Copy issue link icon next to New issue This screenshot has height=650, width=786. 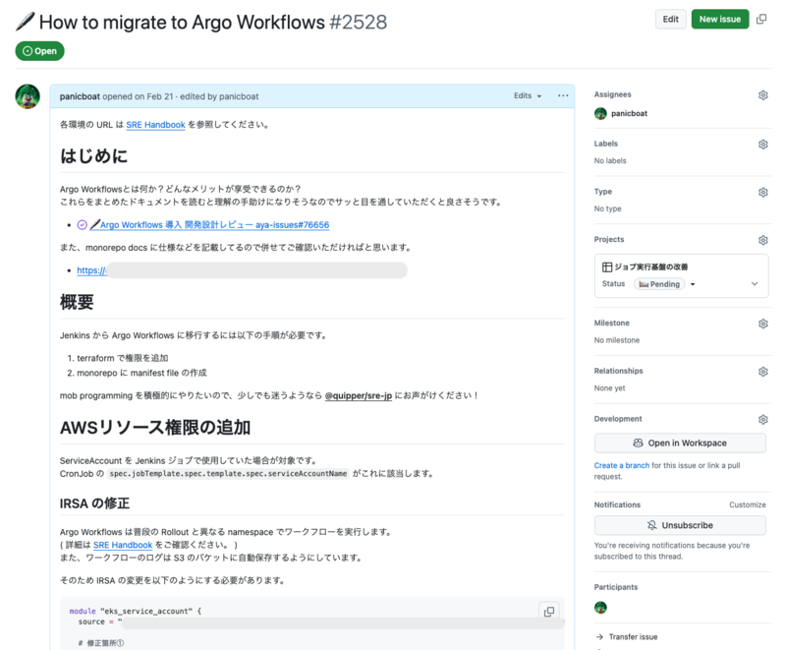click(761, 19)
